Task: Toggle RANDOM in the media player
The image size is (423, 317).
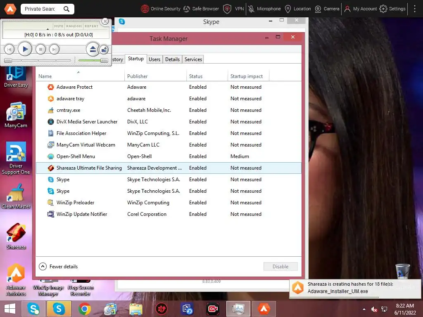Action: pos(74,26)
